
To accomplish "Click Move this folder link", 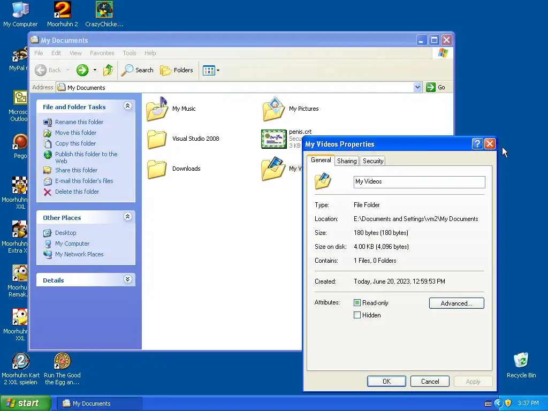I will tap(76, 133).
